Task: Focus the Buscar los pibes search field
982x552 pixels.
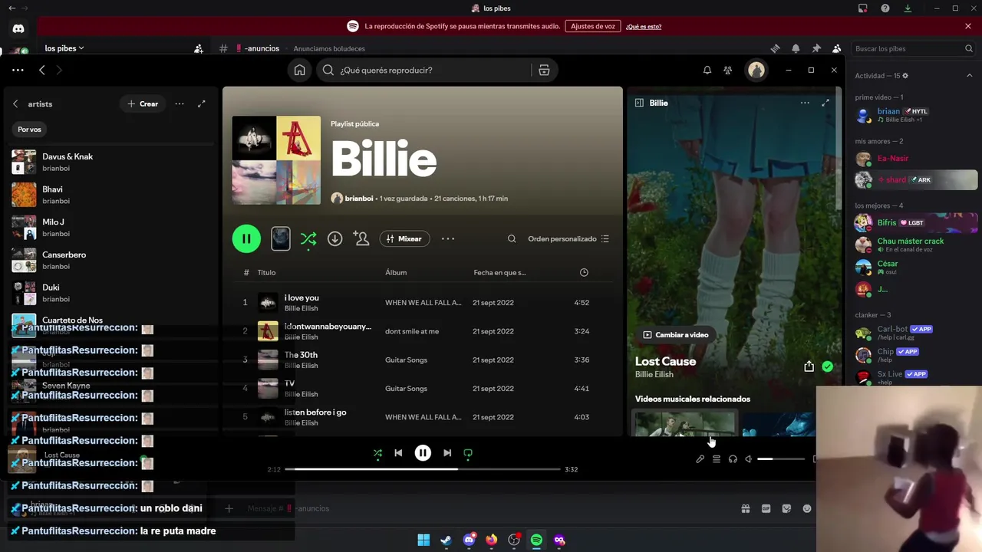Action: coord(913,48)
